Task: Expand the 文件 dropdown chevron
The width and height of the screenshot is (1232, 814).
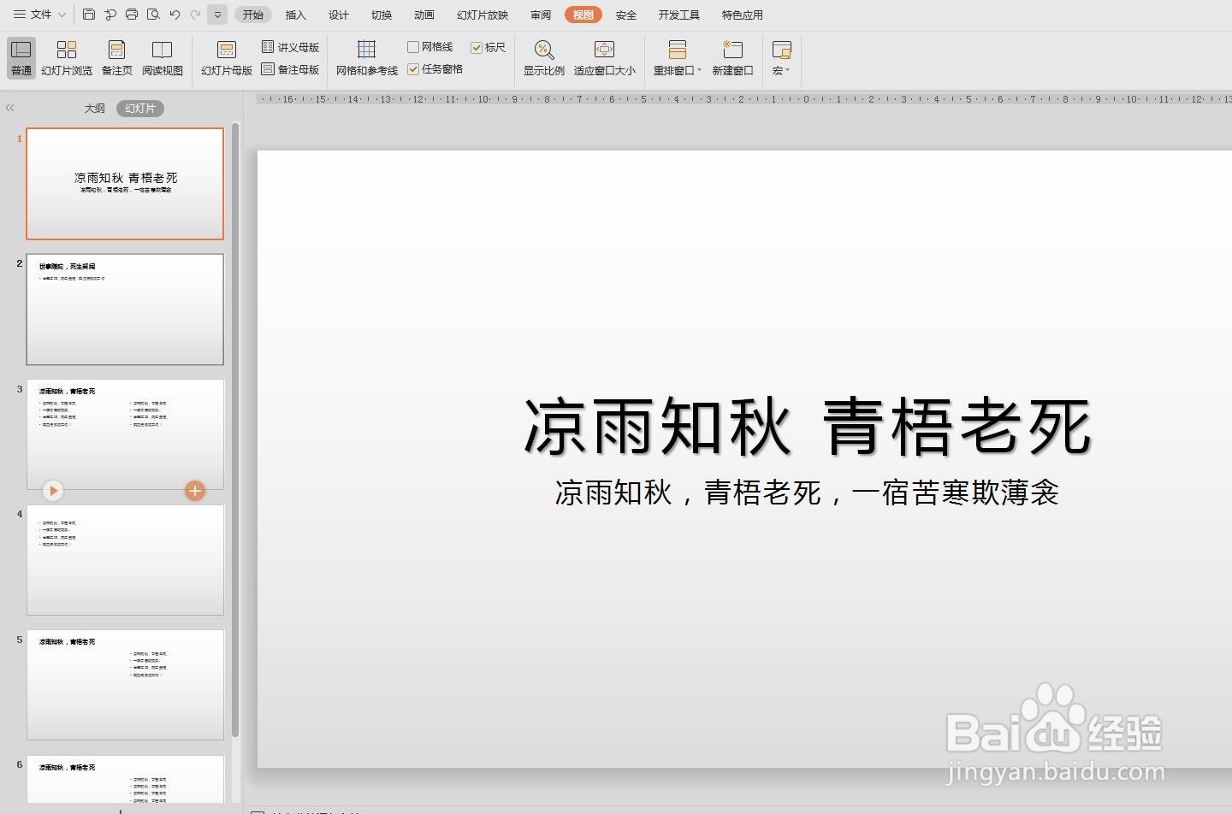Action: pyautogui.click(x=62, y=15)
